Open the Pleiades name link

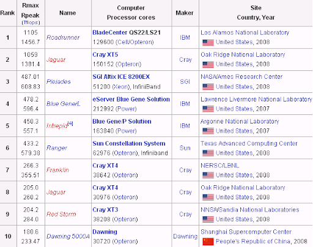tap(59, 82)
